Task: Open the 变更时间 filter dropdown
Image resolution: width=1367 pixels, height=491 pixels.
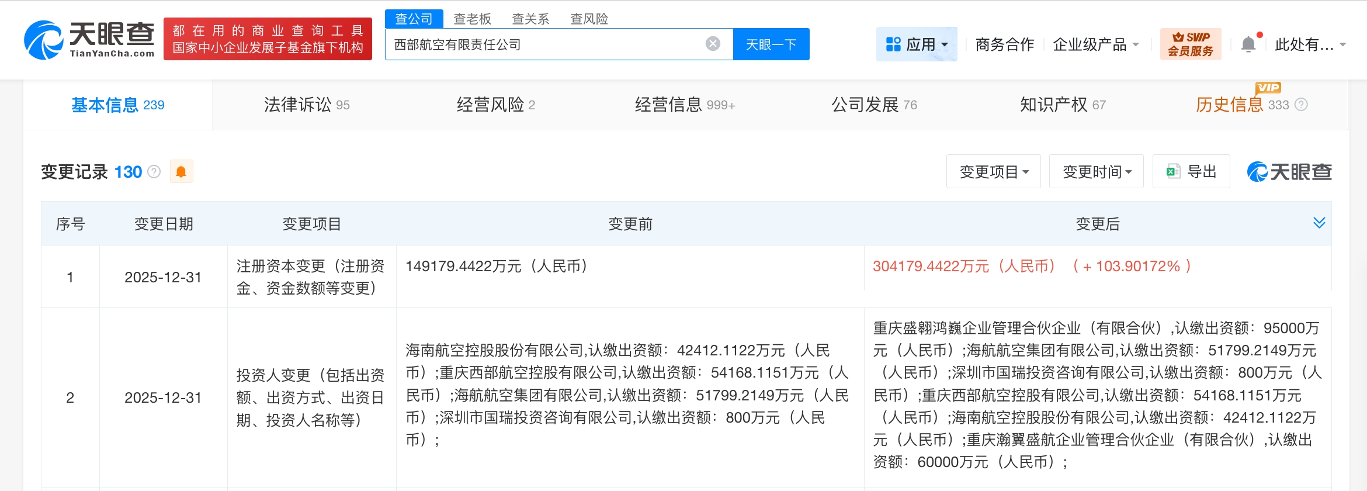Action: 1097,172
